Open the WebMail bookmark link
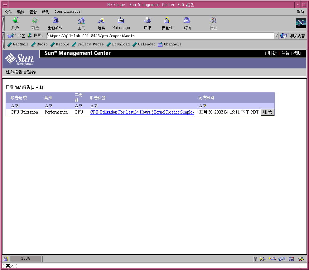This screenshot has width=309, height=270. click(18, 44)
